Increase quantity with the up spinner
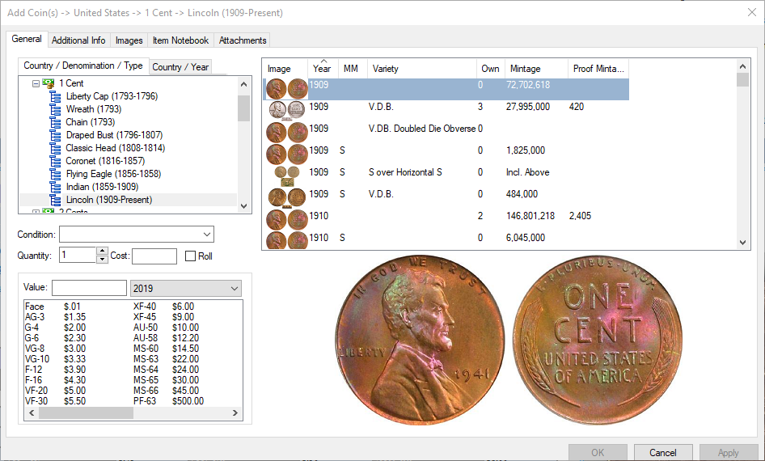The image size is (765, 461). tap(102, 251)
